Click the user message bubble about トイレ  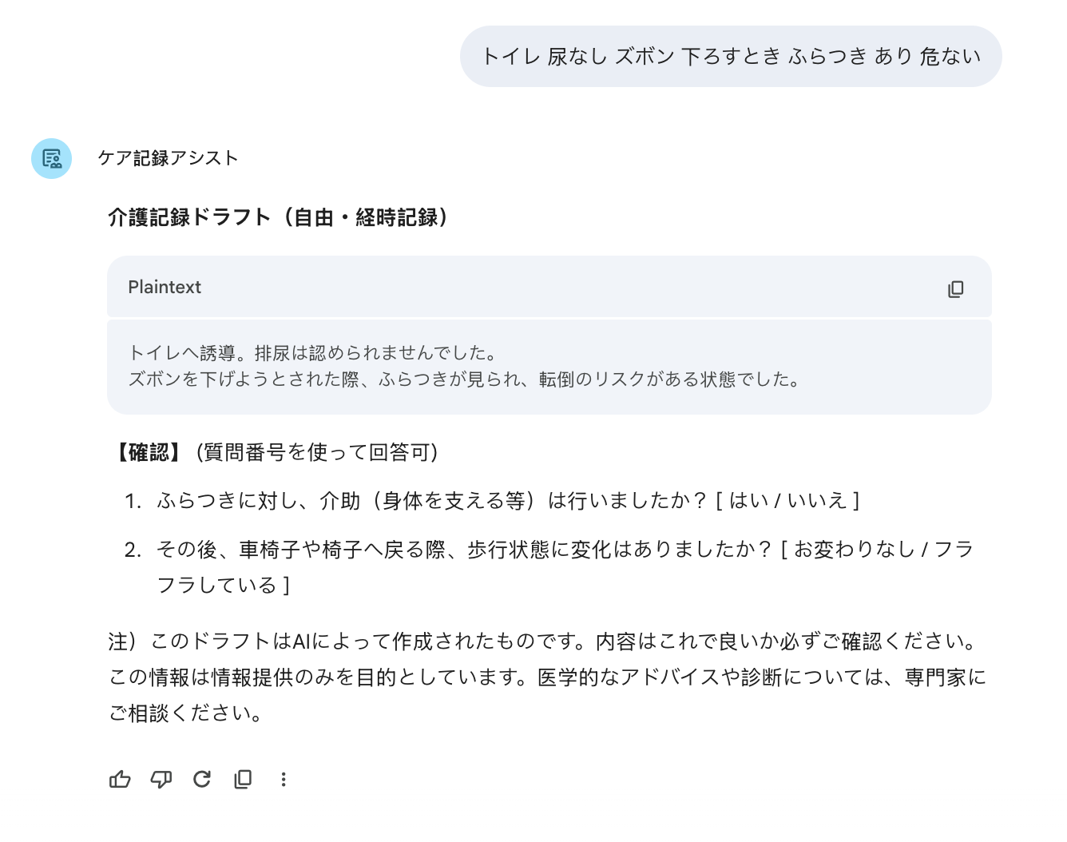click(x=730, y=57)
